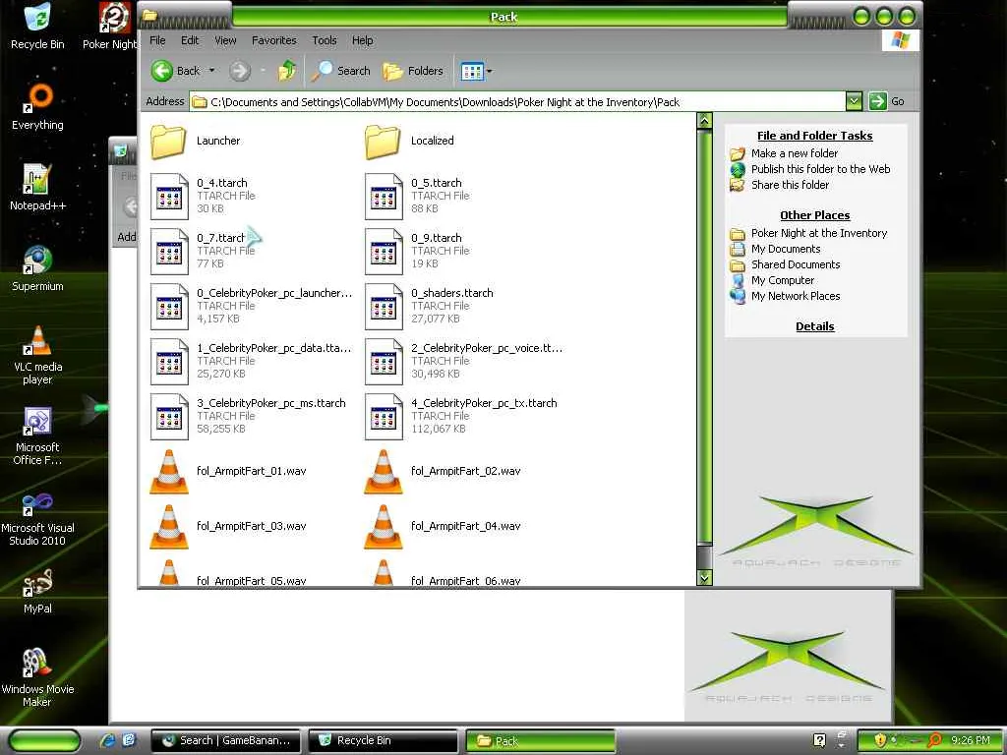This screenshot has height=755, width=1007.
Task: Click the green Start button
Action: click(44, 740)
